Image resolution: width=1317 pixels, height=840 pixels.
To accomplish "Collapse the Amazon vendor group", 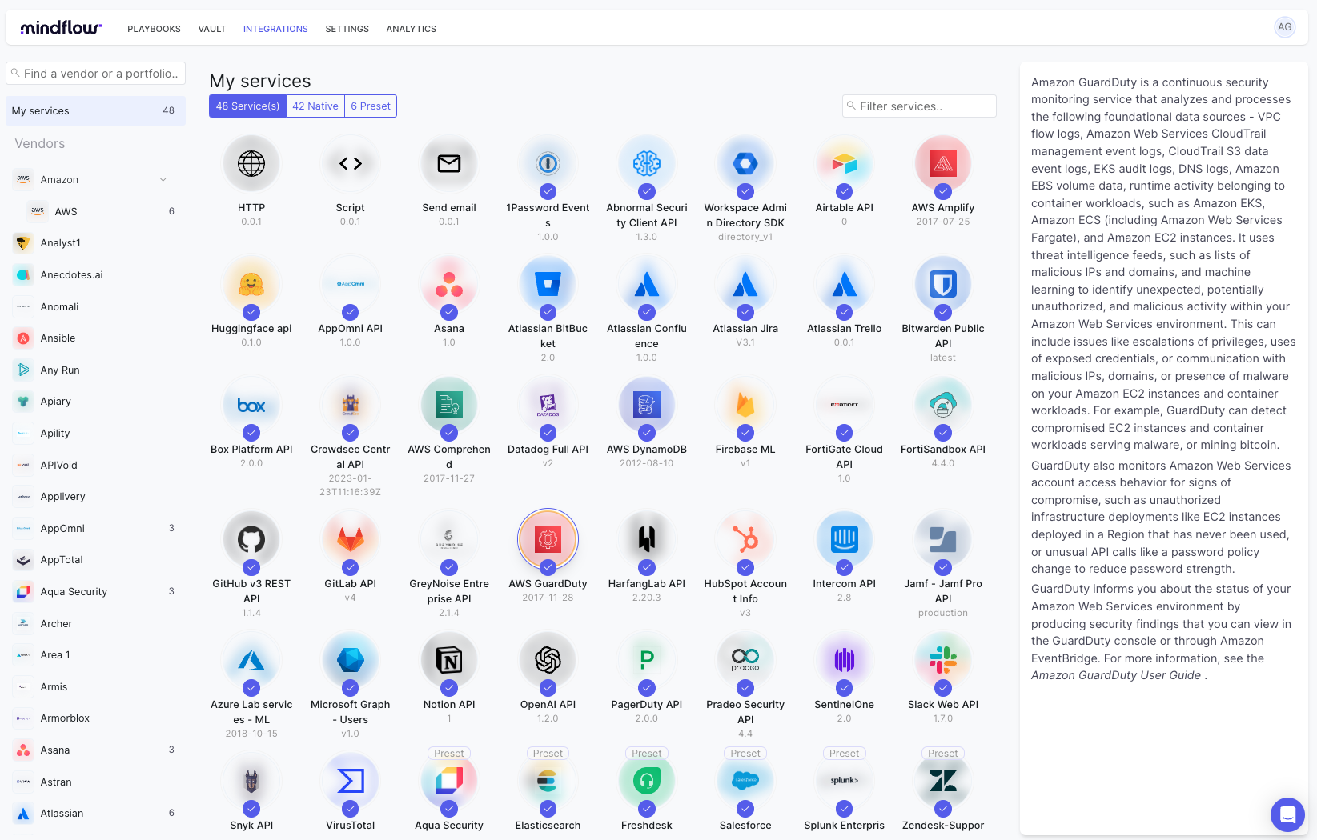I will (x=163, y=179).
